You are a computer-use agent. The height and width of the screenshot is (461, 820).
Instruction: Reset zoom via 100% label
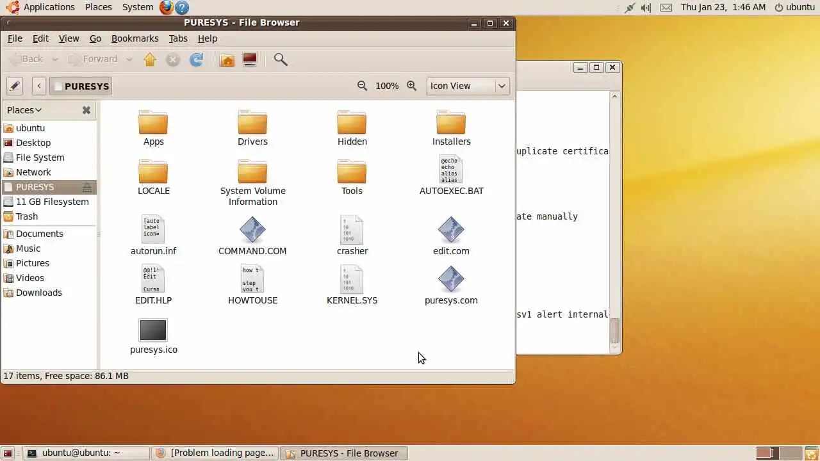tap(387, 86)
